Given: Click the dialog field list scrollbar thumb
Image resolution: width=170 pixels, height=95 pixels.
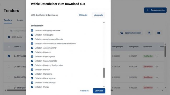Looking at the screenshot, I should pos(104,73).
